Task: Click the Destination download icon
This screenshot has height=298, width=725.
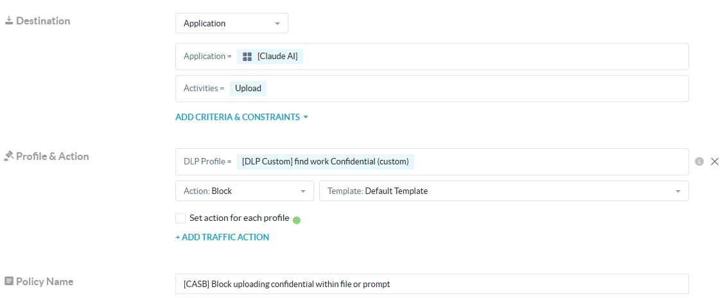Action: [x=8, y=21]
